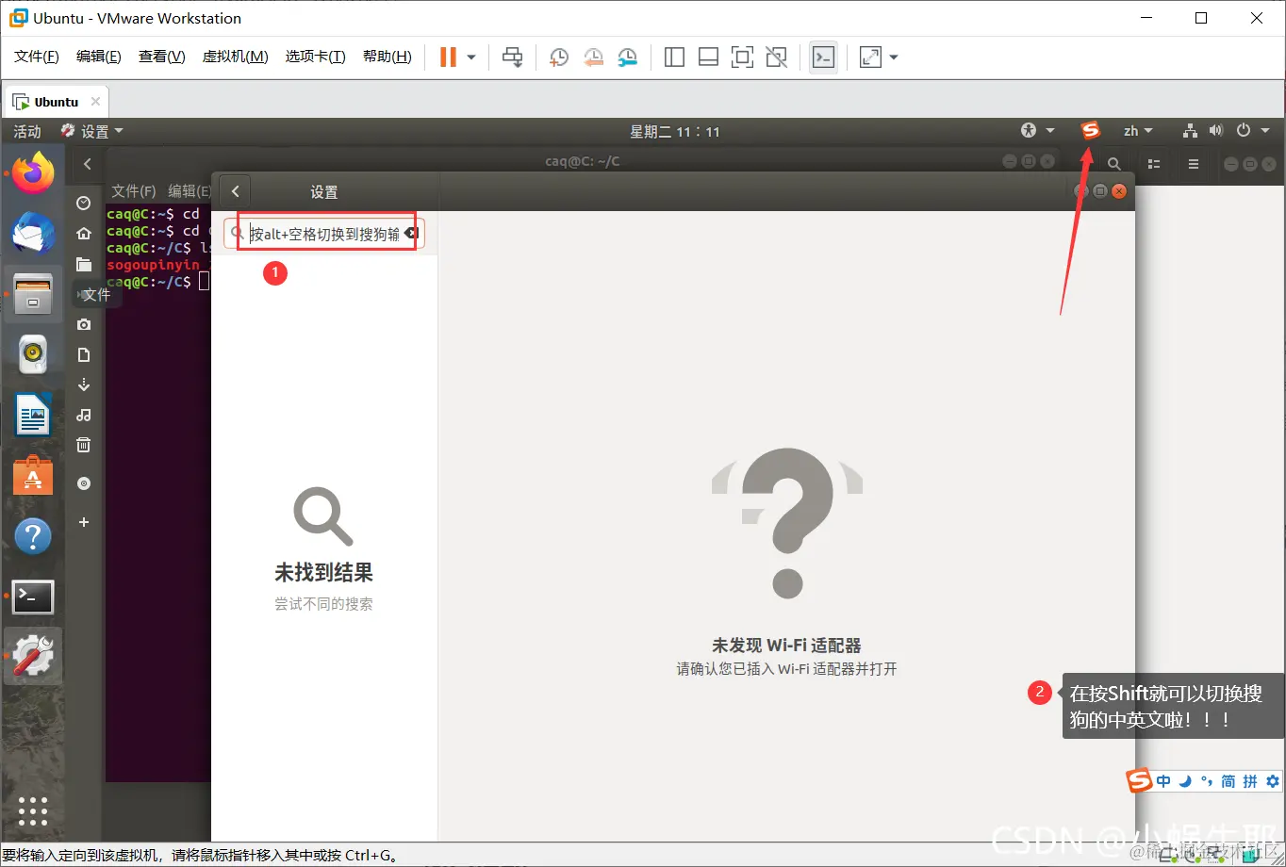Open the 虚拟机(M) menu in VMware
Screen dimensions: 1286x867
(x=235, y=56)
